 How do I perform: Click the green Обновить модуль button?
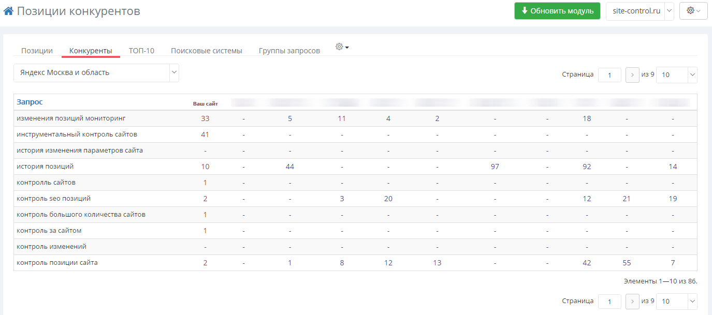coord(557,11)
